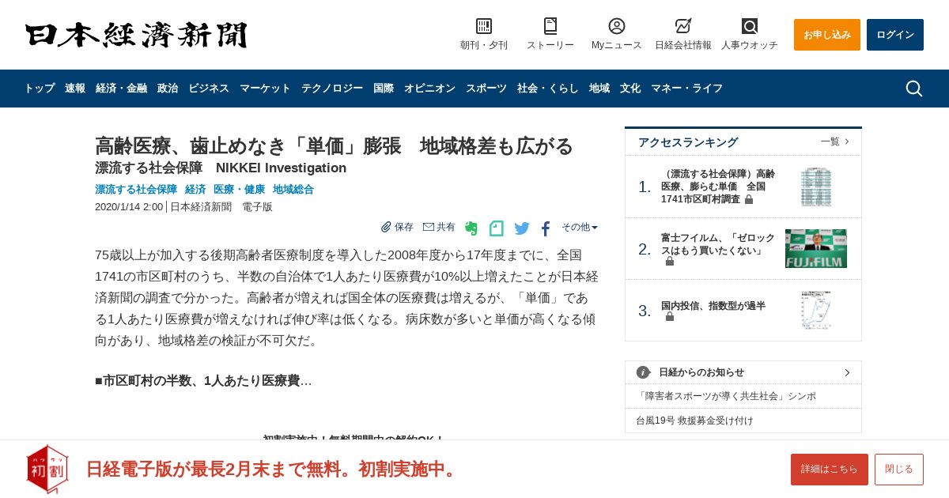This screenshot has width=949, height=498.
Task: Select 速報 in the navigation bar
Action: (75, 89)
